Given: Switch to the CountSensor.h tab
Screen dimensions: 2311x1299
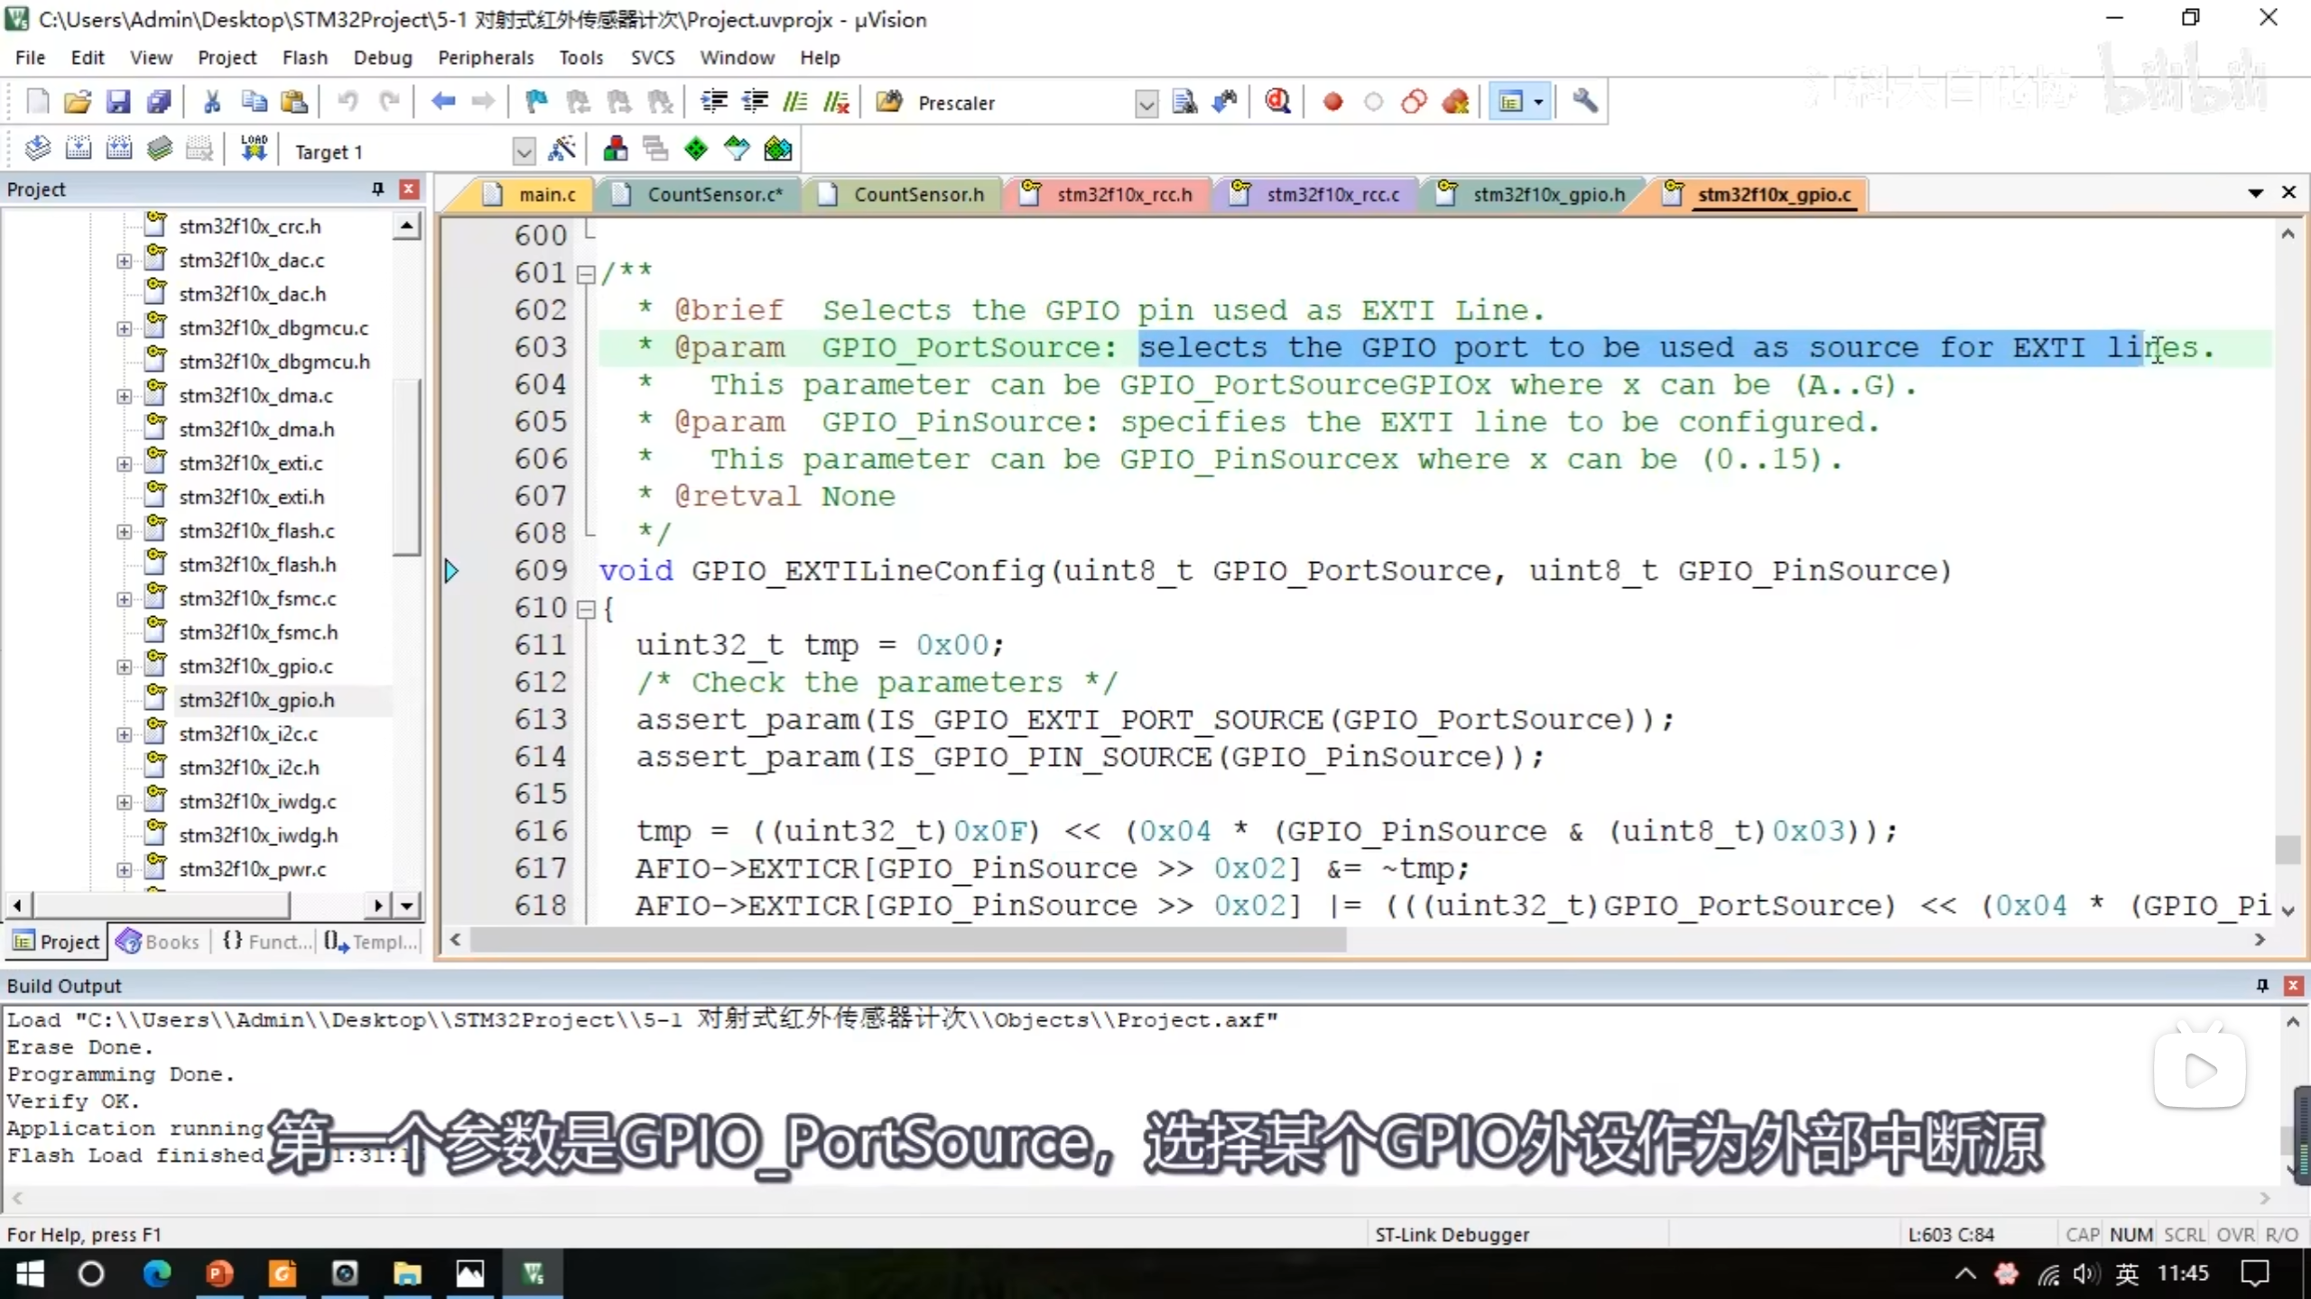Looking at the screenshot, I should click(917, 194).
